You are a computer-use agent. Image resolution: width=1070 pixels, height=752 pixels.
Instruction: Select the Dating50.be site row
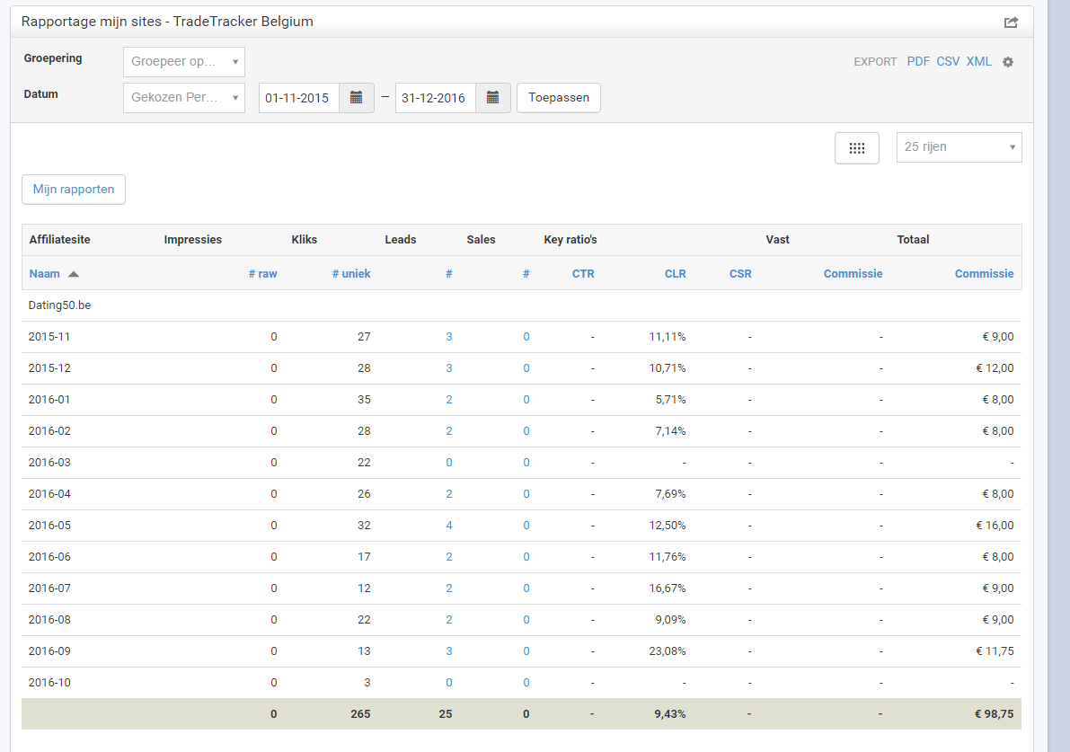521,305
